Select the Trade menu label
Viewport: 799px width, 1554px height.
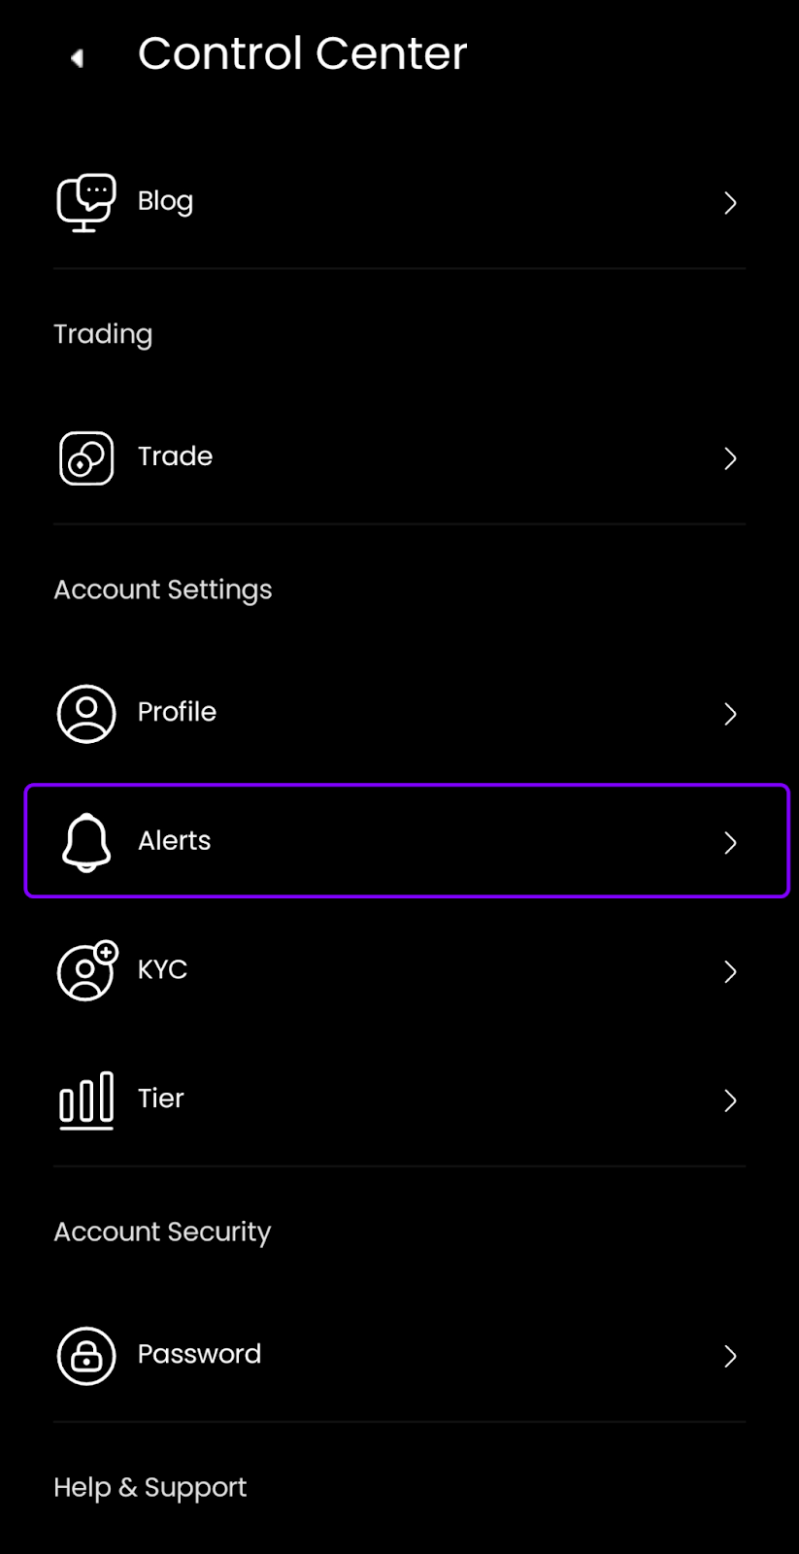coord(175,456)
